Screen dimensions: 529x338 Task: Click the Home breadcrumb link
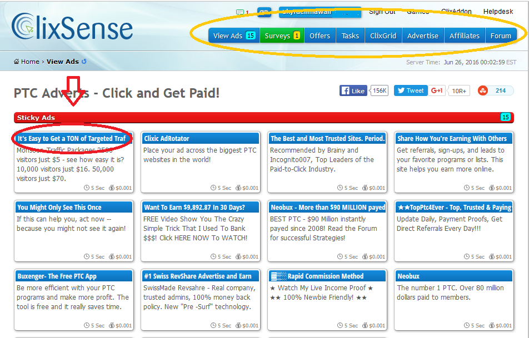[30, 62]
